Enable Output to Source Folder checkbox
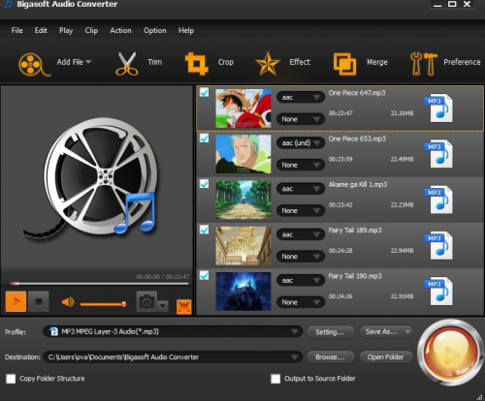The width and height of the screenshot is (485, 401). tap(275, 379)
